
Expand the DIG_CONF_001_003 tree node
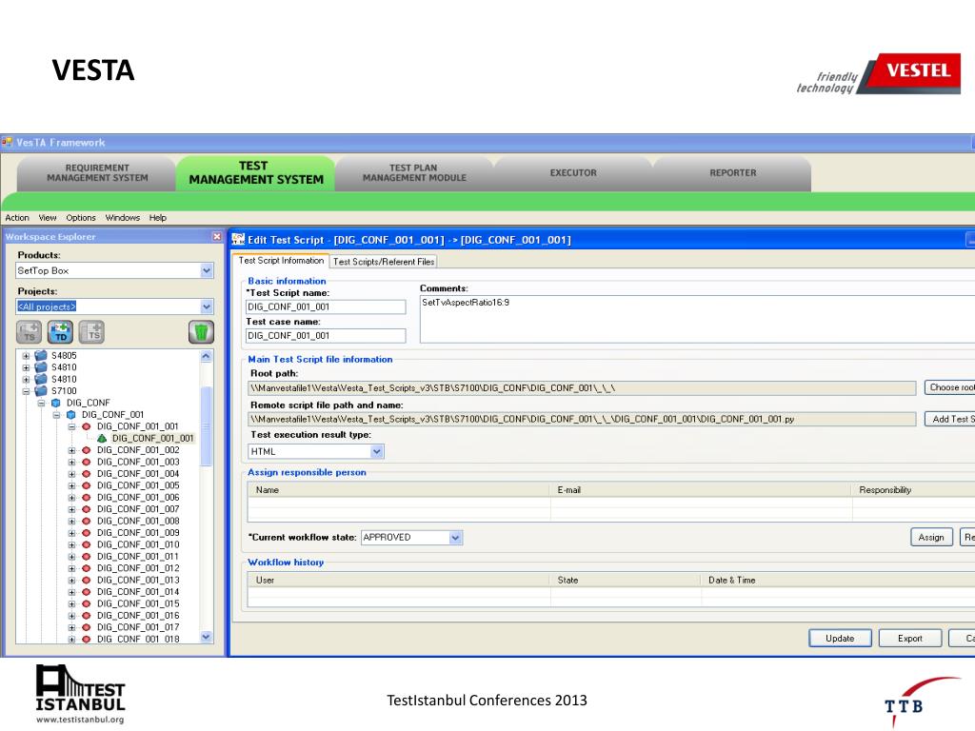point(71,463)
